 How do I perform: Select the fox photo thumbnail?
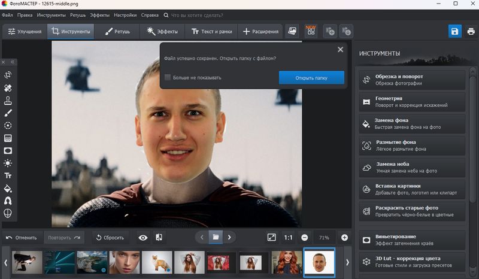tap(157, 262)
